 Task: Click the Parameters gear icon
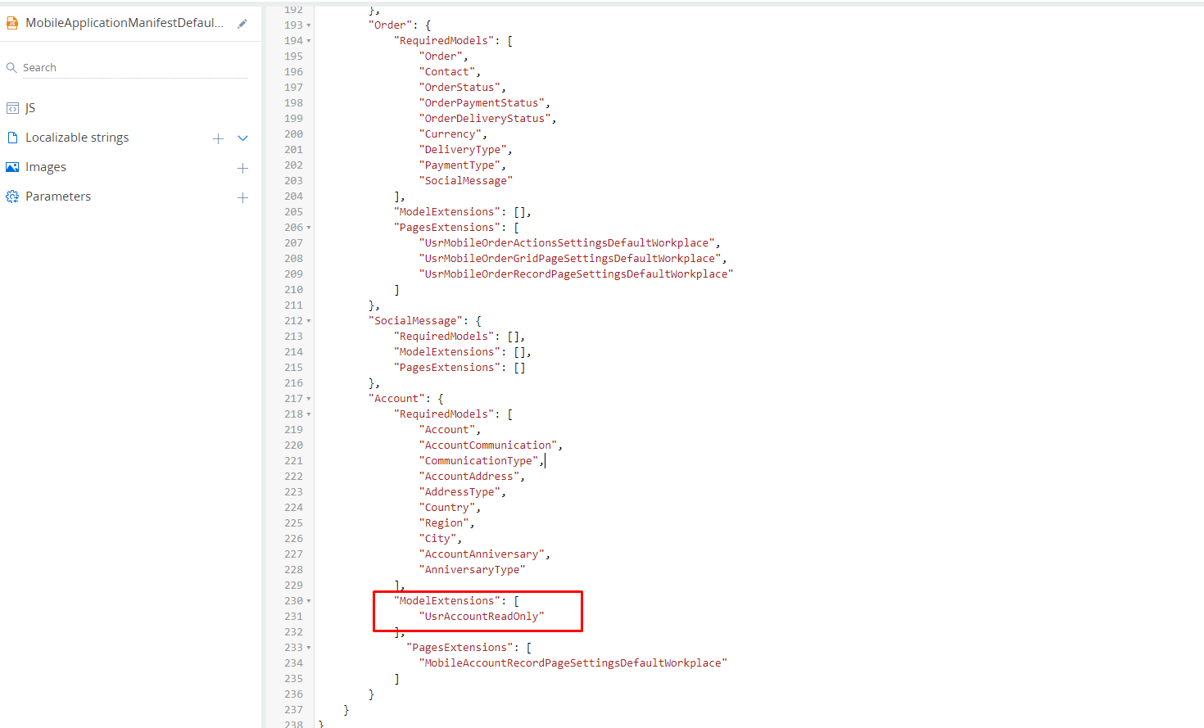(x=12, y=197)
